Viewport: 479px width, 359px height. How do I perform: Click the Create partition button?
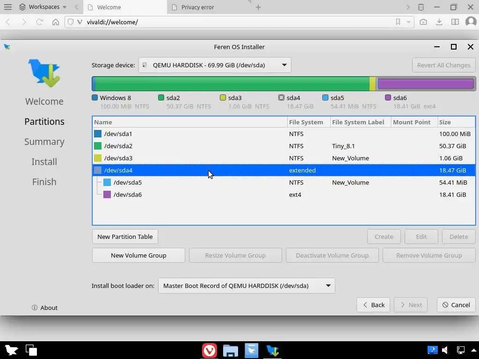tap(384, 237)
